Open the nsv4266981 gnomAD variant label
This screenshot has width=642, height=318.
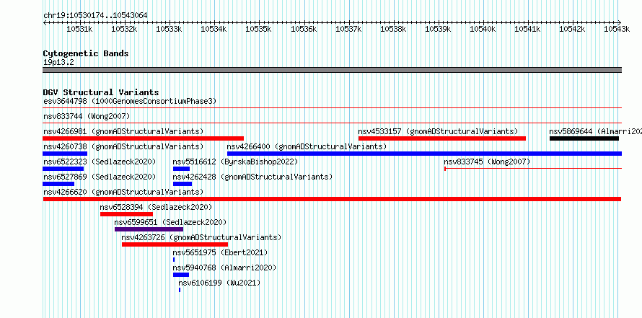(123, 131)
